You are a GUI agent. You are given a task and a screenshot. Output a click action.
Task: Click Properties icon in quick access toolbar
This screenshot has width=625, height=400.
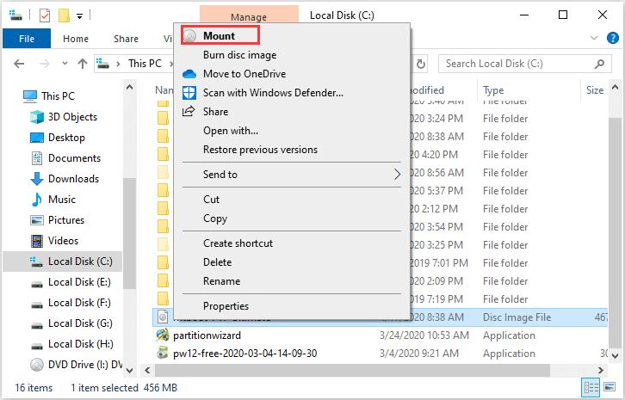pyautogui.click(x=45, y=15)
